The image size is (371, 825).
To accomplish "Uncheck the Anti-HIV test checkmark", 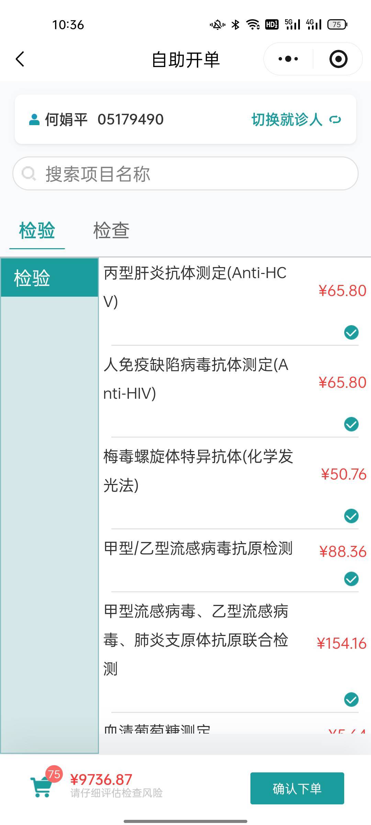I will pyautogui.click(x=351, y=424).
